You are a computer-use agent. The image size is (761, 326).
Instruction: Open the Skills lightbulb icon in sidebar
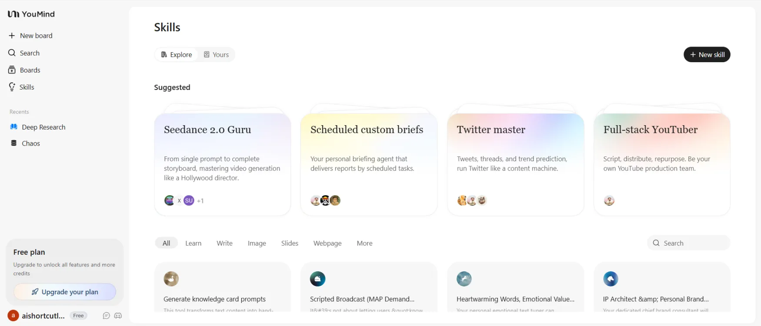click(12, 87)
